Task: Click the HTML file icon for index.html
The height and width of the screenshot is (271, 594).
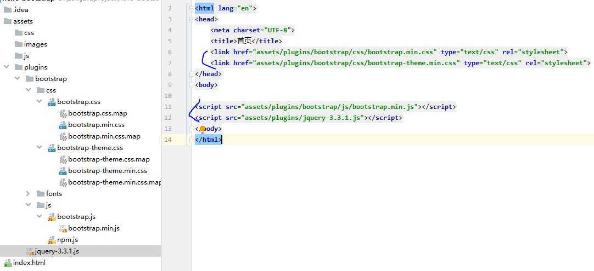Action: 8,263
